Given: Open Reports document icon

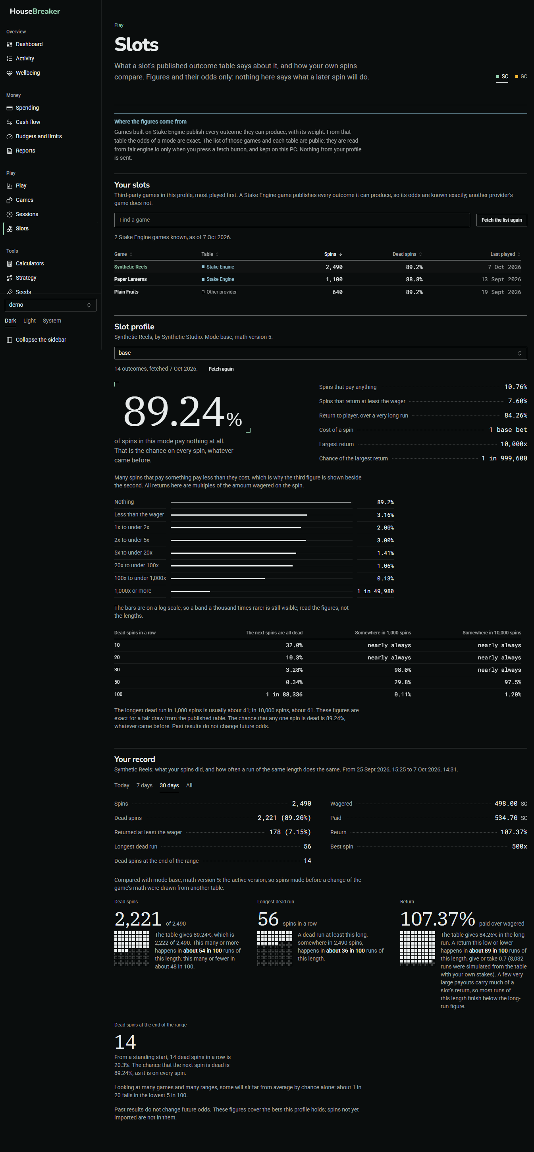Looking at the screenshot, I should tap(10, 151).
